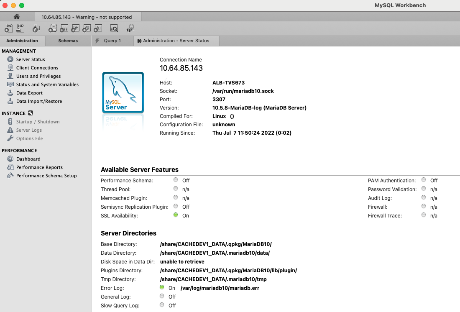Screen dimensions: 460x312
Task: Click the Client Connections icon
Action: [10, 67]
